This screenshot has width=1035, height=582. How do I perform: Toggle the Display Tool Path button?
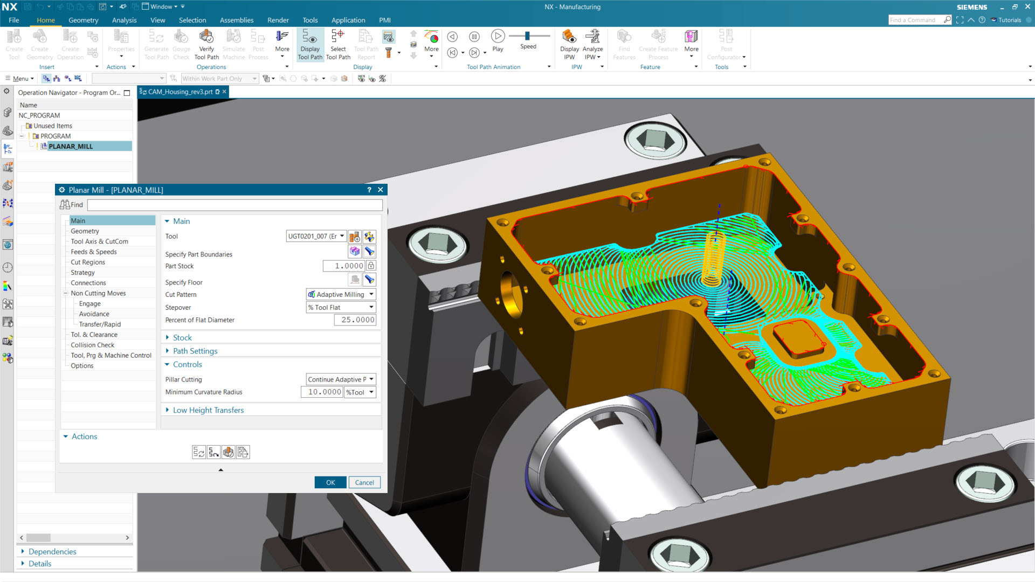310,43
